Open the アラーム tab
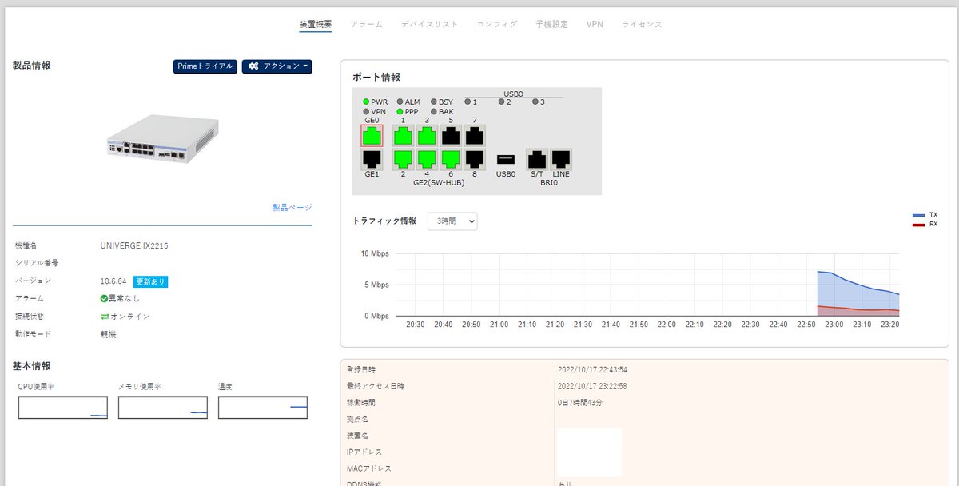This screenshot has height=486, width=959. click(366, 24)
